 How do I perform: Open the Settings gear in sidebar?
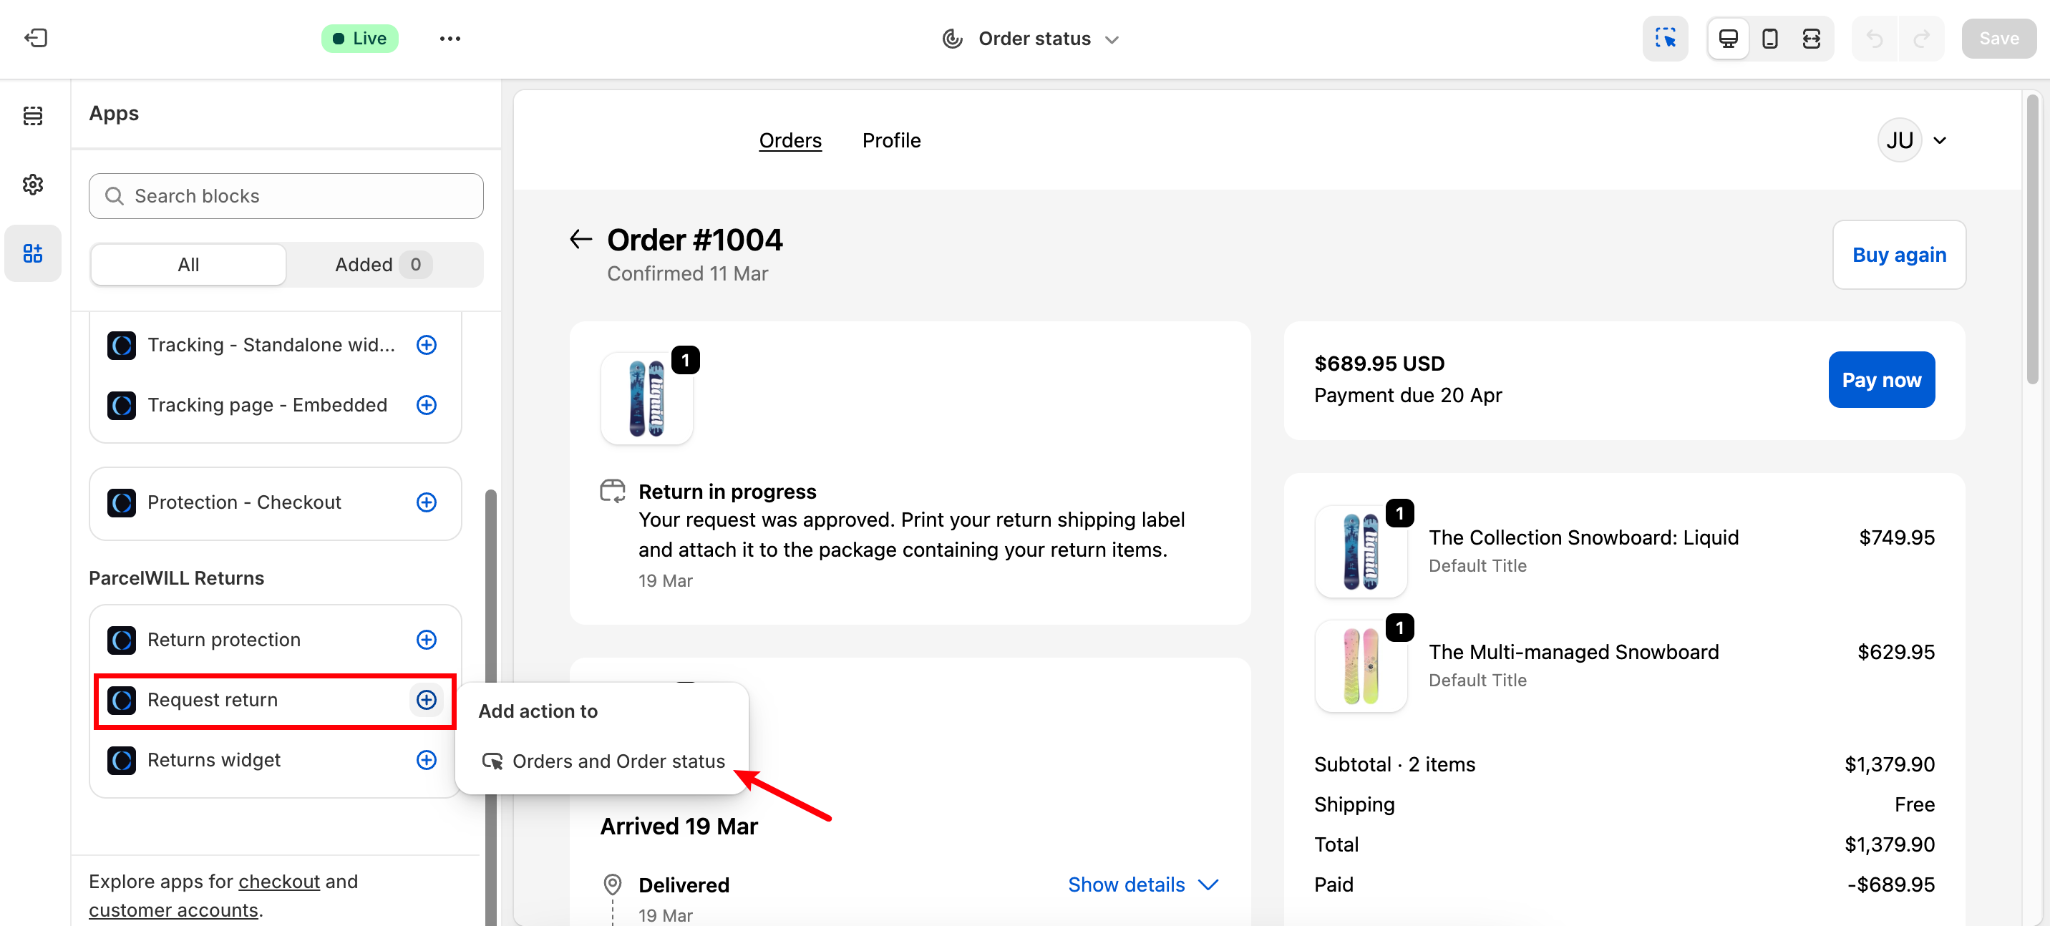coord(33,185)
